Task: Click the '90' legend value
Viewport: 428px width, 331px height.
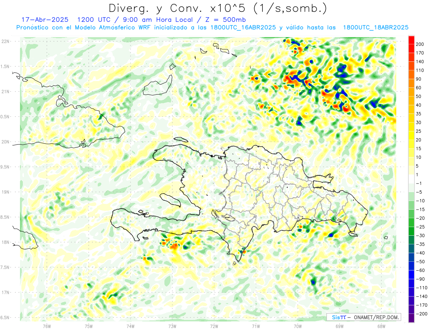Action: (419, 79)
